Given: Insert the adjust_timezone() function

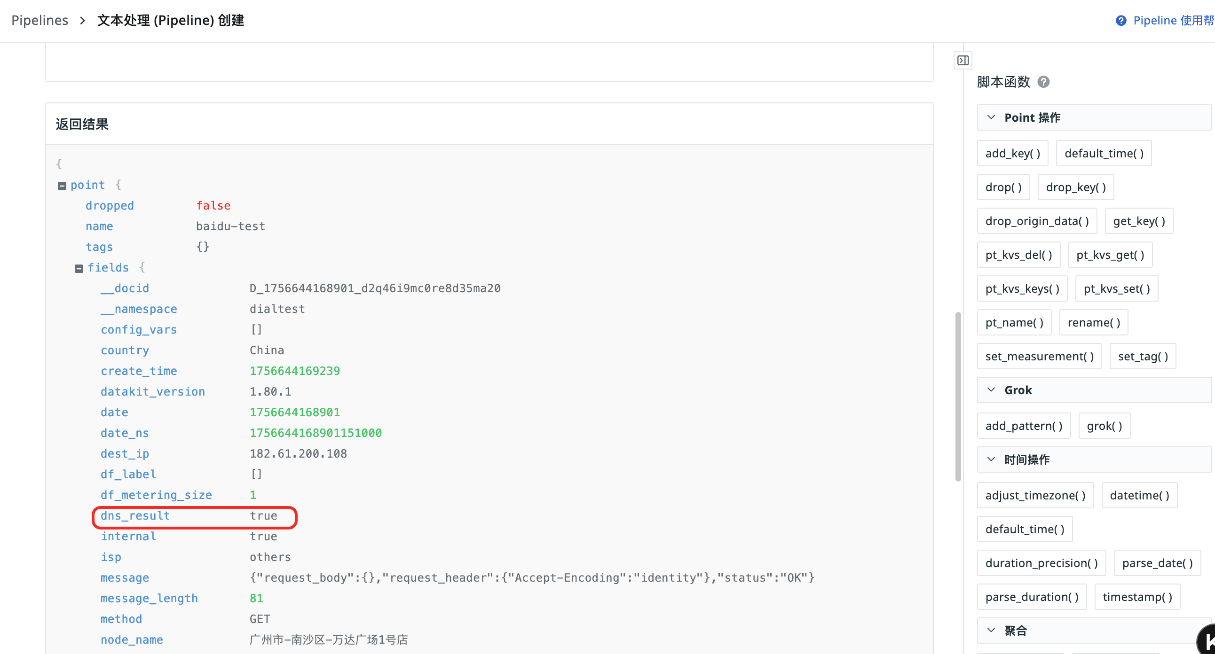Looking at the screenshot, I should [x=1035, y=495].
